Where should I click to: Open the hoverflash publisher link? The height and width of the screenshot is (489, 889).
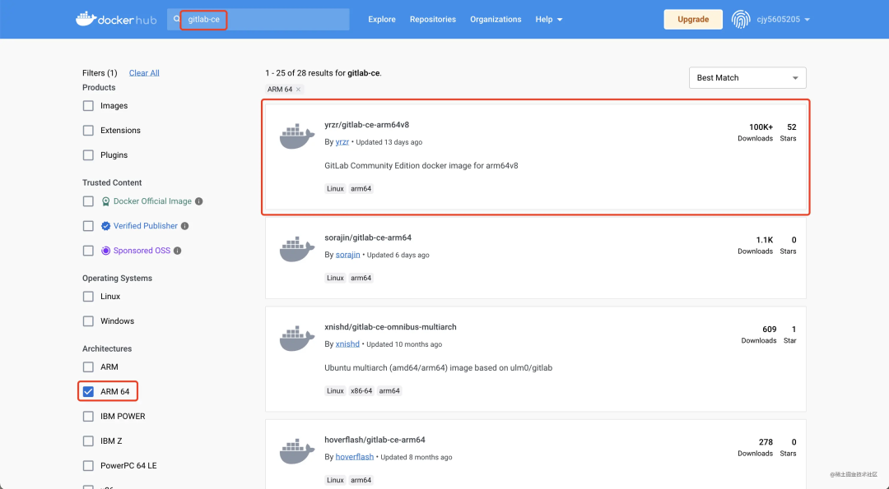pos(354,457)
